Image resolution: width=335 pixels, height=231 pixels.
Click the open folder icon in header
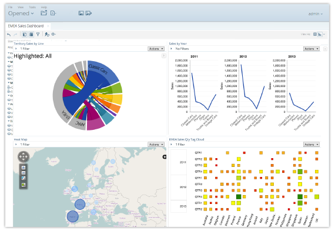44,13
